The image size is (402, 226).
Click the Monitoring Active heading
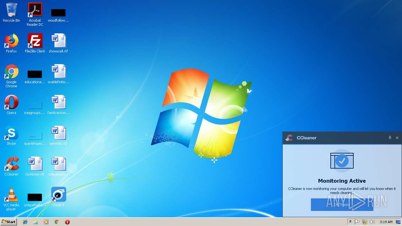pos(342,181)
